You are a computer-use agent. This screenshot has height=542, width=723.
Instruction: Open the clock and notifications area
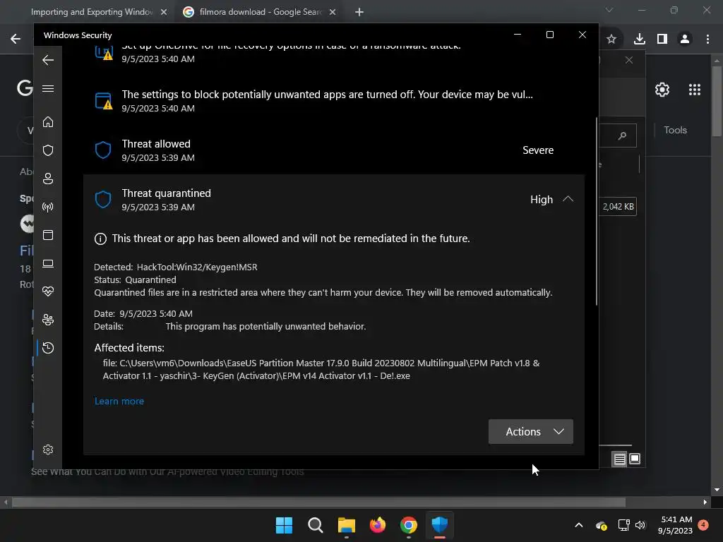click(x=676, y=525)
